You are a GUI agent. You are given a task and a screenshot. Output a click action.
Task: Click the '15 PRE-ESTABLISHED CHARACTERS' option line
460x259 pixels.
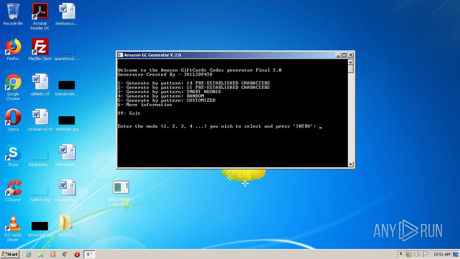point(194,87)
